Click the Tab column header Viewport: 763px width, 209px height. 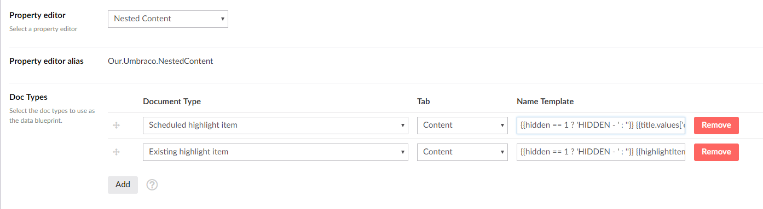tap(423, 101)
